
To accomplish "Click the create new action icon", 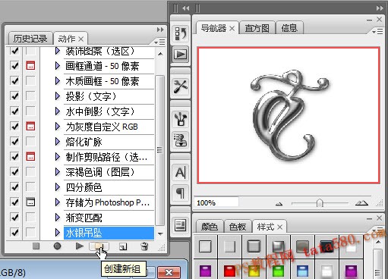I will coord(123,246).
